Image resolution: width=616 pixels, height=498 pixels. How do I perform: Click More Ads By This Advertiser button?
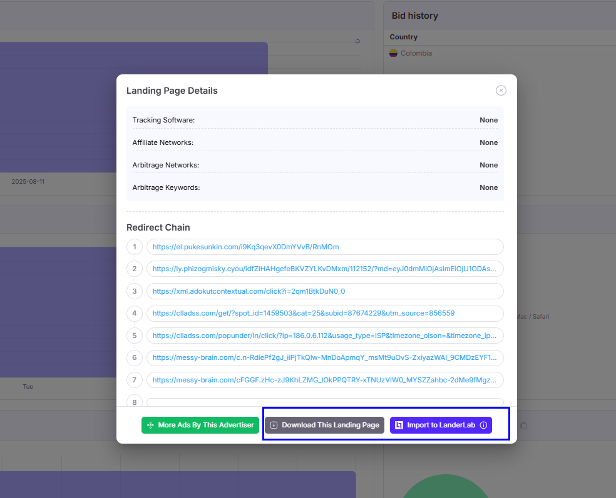(200, 425)
